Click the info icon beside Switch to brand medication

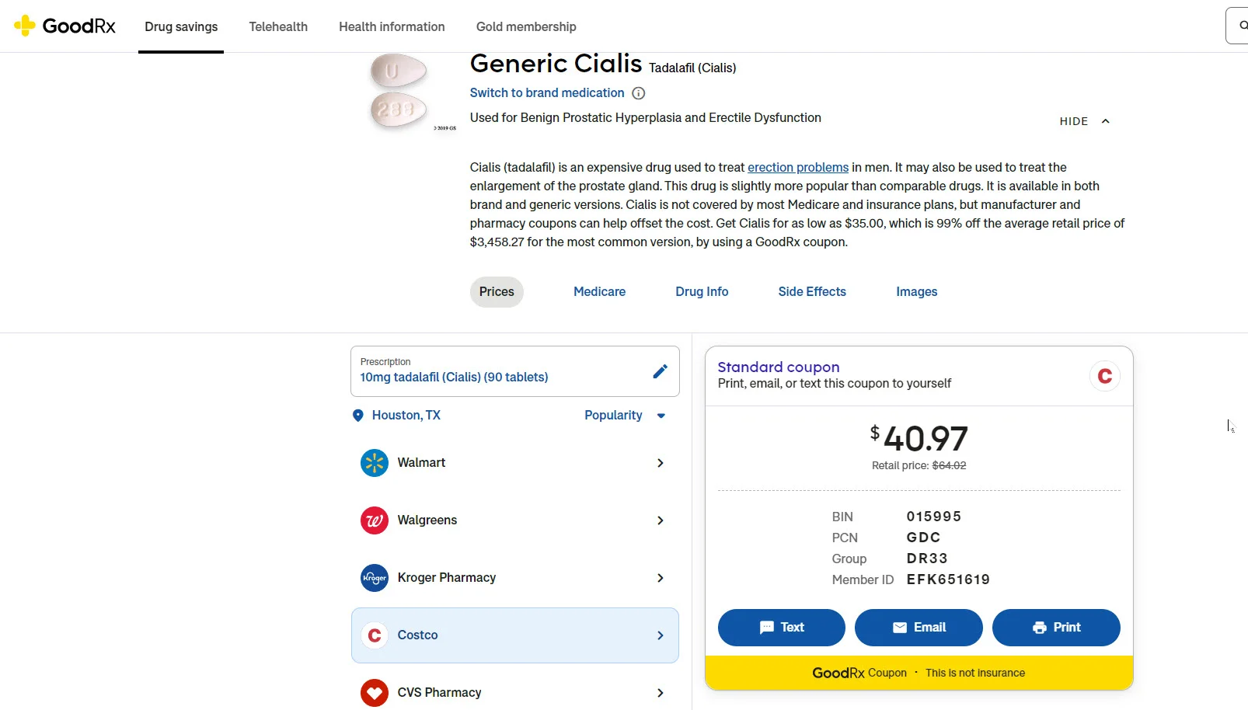(638, 93)
